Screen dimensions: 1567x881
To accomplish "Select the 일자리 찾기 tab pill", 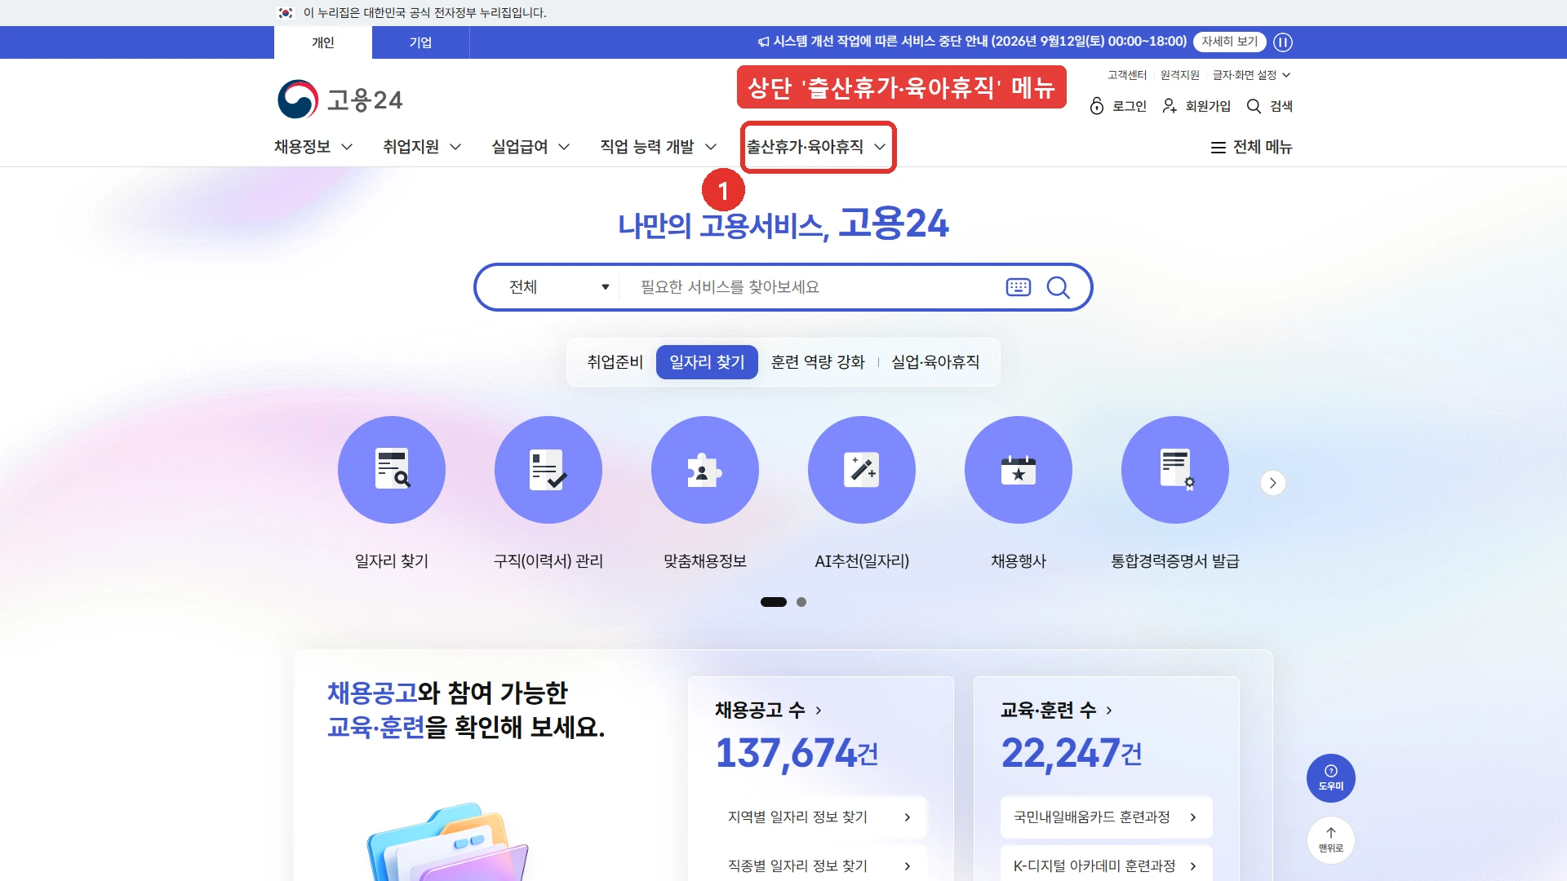I will (707, 362).
